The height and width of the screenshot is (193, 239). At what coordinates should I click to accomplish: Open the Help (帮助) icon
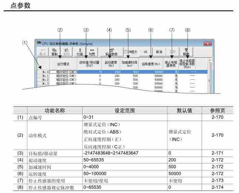[186, 52]
